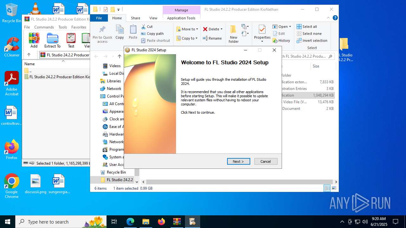Image resolution: width=406 pixels, height=228 pixels.
Task: Click the Size column header
Action: 323,66
